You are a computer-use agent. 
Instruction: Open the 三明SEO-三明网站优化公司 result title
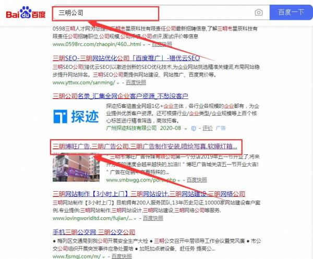click(x=126, y=58)
